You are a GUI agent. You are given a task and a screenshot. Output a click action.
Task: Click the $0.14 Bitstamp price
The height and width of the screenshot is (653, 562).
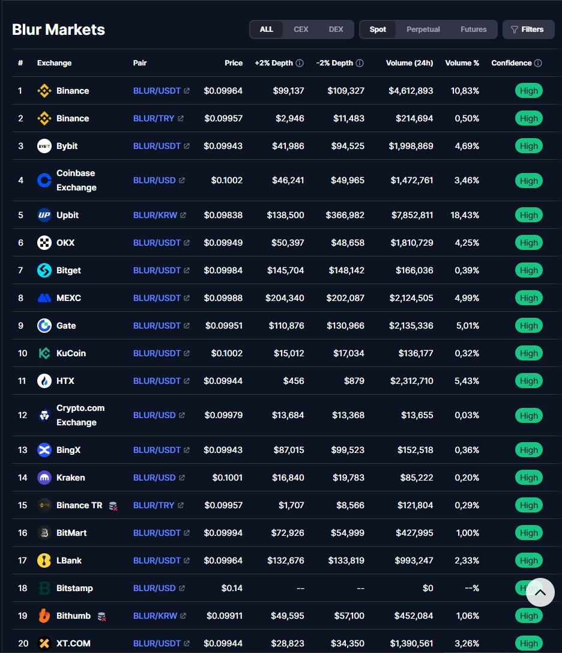coord(232,588)
